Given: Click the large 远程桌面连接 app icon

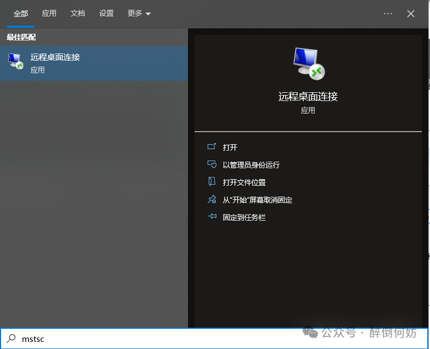Looking at the screenshot, I should pyautogui.click(x=308, y=62).
